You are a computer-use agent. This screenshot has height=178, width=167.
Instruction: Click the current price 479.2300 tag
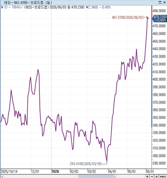pyautogui.click(x=160, y=19)
